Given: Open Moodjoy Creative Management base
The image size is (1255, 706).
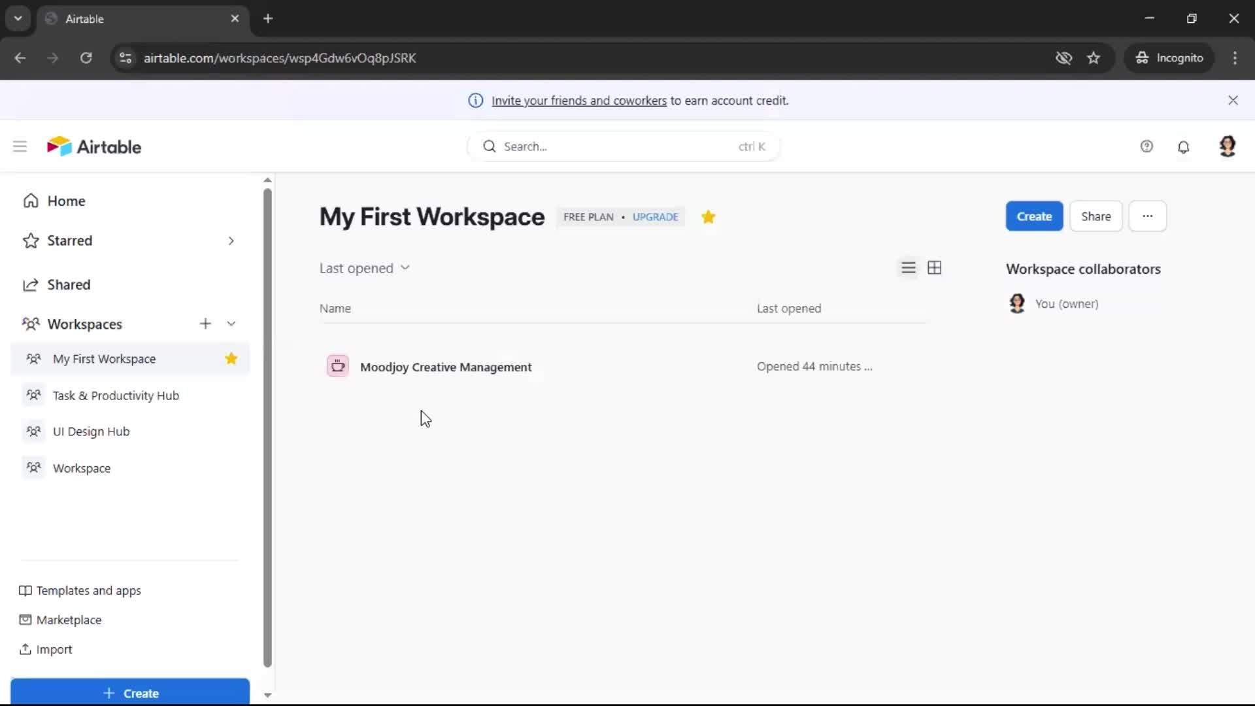Looking at the screenshot, I should tap(446, 367).
